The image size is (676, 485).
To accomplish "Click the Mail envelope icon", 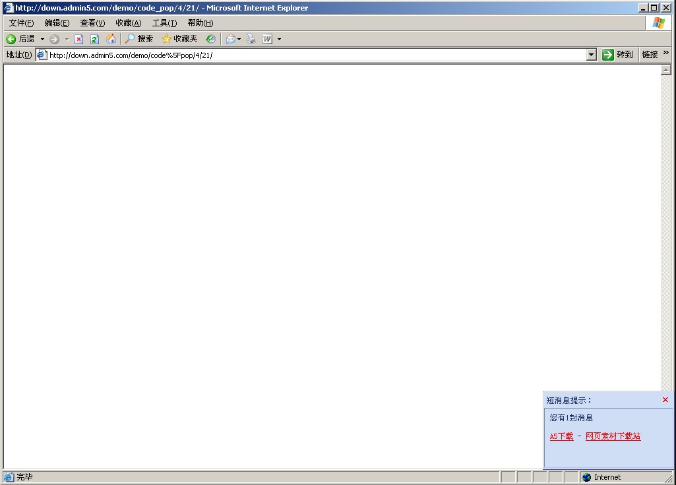I will (230, 39).
